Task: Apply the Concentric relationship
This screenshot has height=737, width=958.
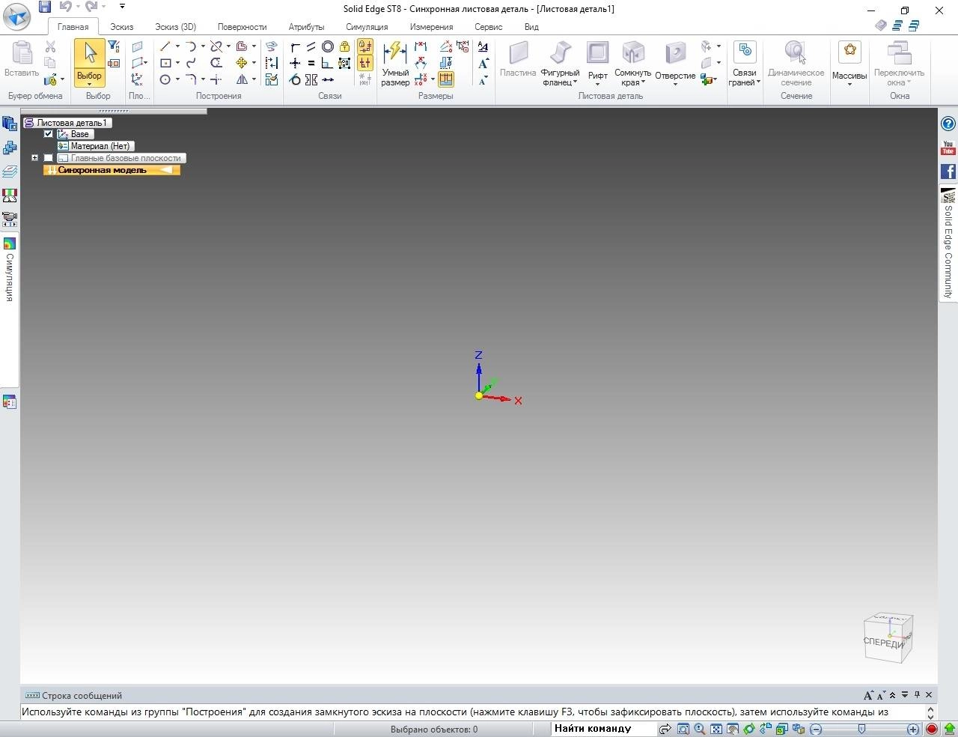Action: point(328,46)
